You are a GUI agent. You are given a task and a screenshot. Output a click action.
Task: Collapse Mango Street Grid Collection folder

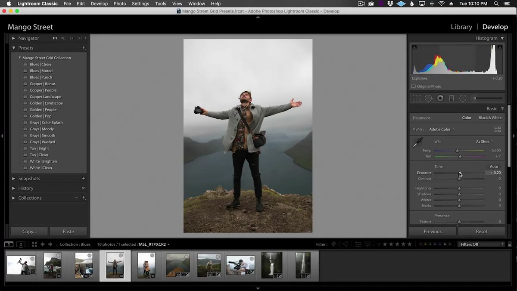click(20, 58)
